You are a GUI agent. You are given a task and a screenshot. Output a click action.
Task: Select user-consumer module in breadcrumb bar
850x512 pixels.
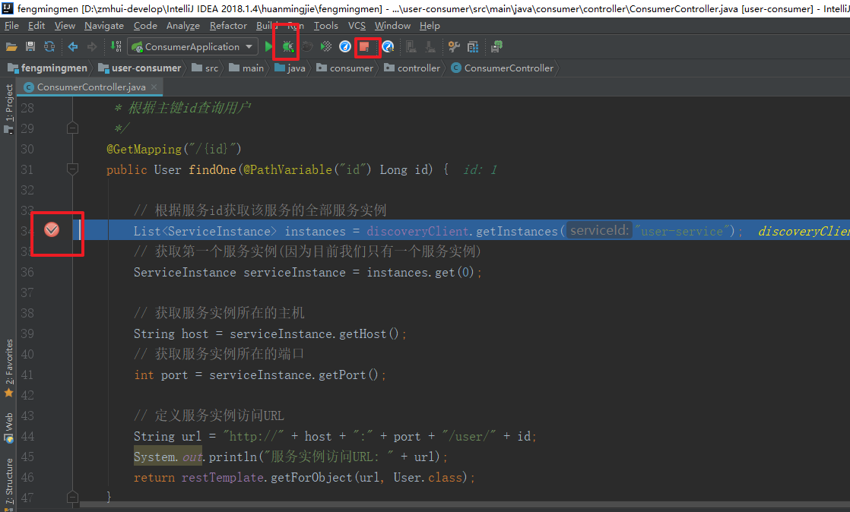pyautogui.click(x=140, y=68)
